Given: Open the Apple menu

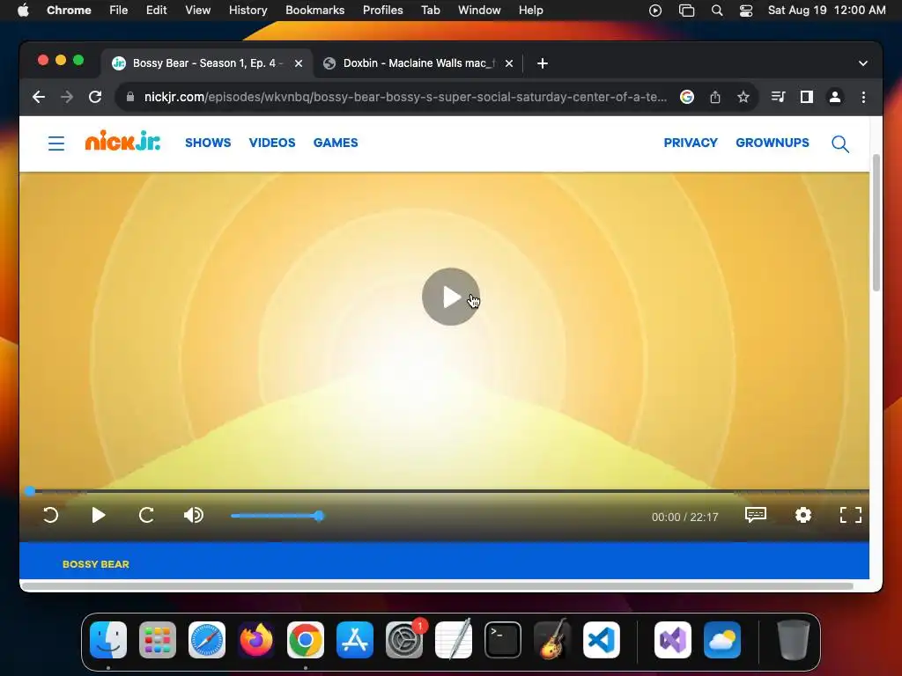Looking at the screenshot, I should pyautogui.click(x=23, y=11).
